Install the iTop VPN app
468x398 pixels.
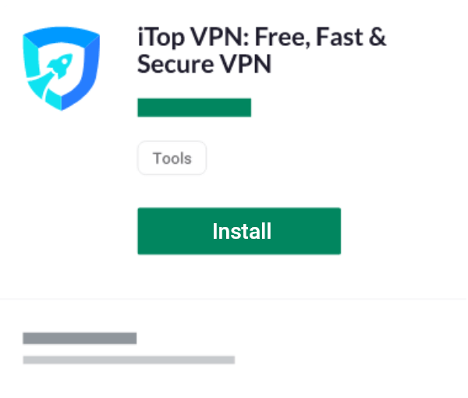pos(239,231)
